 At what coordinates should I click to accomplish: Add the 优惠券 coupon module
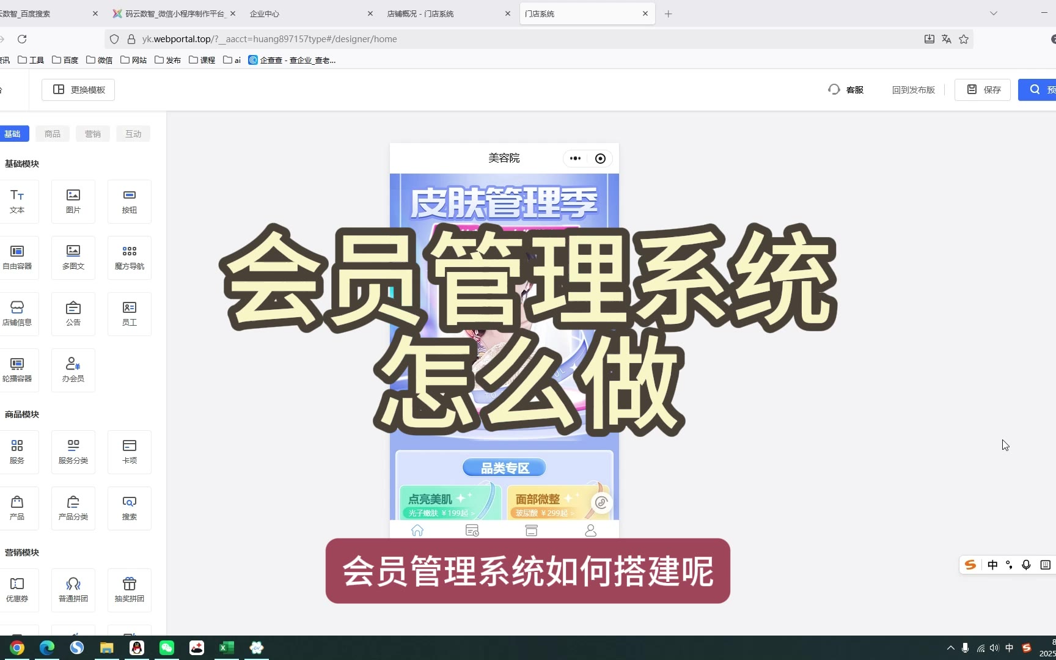tap(17, 590)
